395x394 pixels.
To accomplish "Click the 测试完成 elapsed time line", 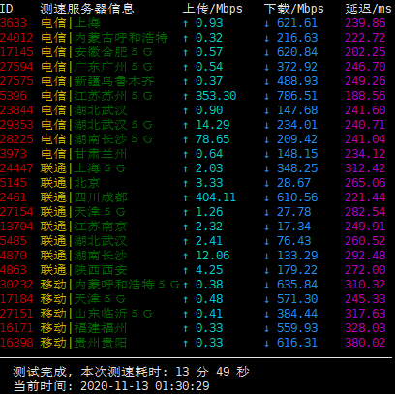I will point(131,372).
